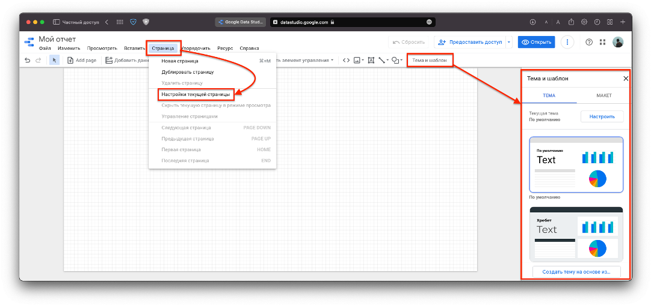Click Создать тему на основе из...
Image resolution: width=651 pixels, height=306 pixels.
tap(576, 272)
